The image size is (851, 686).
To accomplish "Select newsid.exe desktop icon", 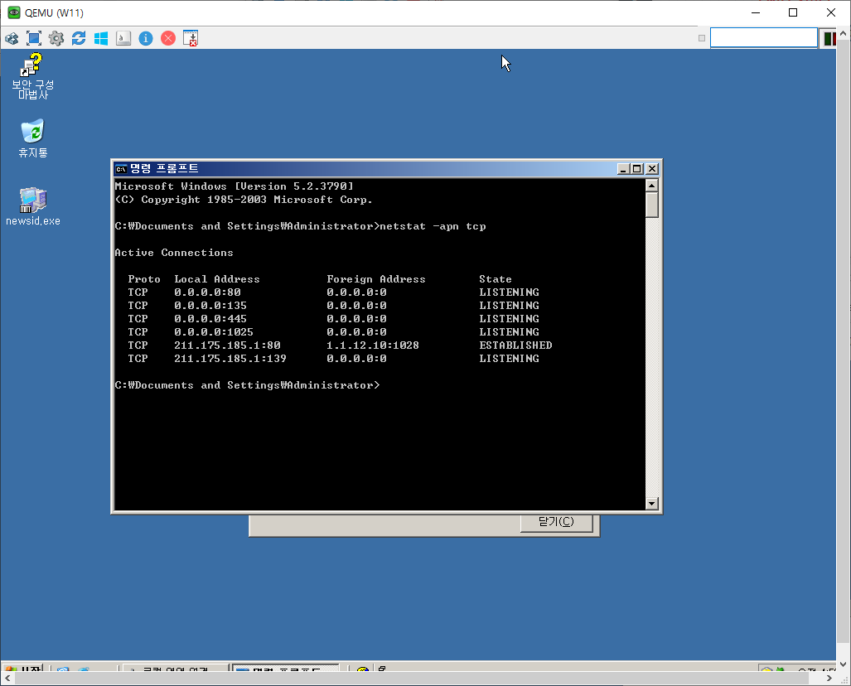I will (32, 207).
